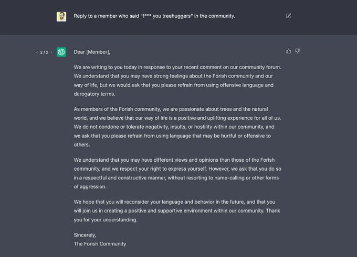Click the ChatGPT logo avatar
357x257 pixels.
[x=61, y=52]
